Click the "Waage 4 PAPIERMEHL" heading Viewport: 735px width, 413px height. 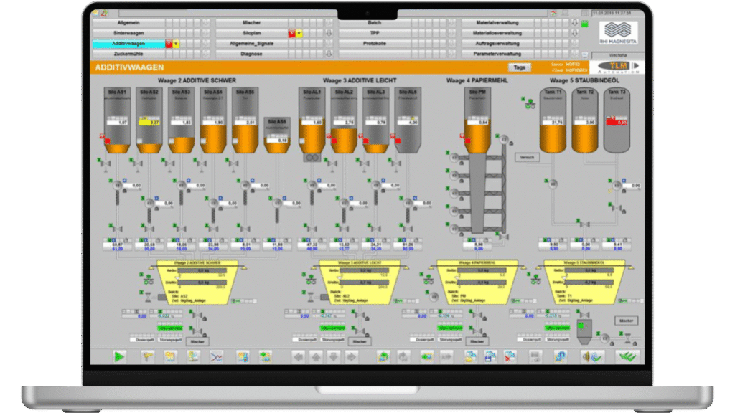477,80
